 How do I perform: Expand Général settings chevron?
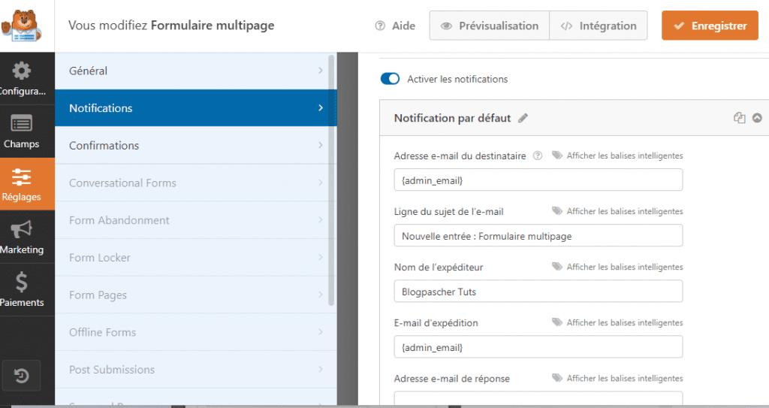[x=320, y=70]
